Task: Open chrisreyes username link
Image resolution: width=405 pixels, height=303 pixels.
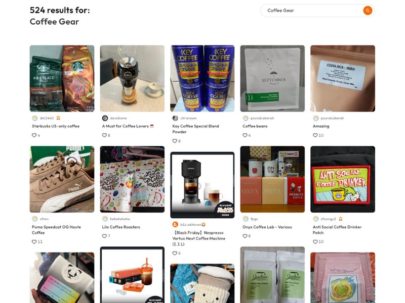Action: tap(188, 118)
